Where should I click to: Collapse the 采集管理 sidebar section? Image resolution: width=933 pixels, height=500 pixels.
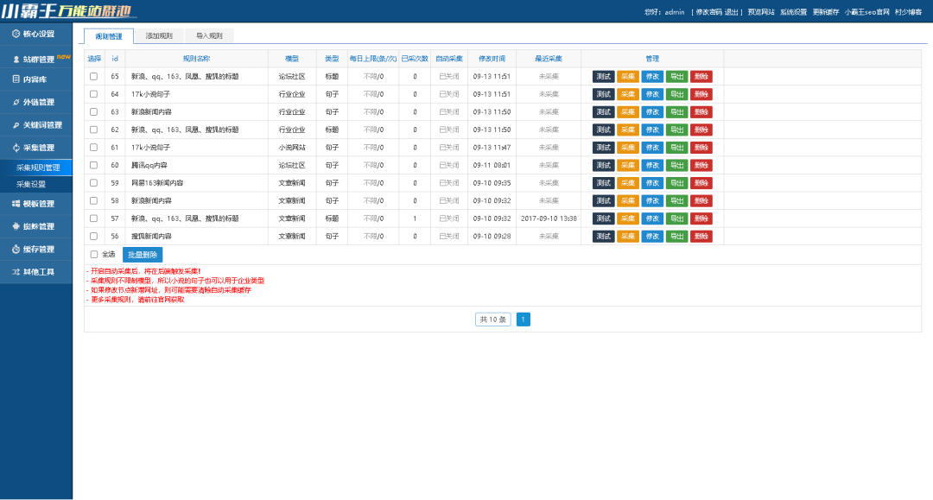pos(37,148)
